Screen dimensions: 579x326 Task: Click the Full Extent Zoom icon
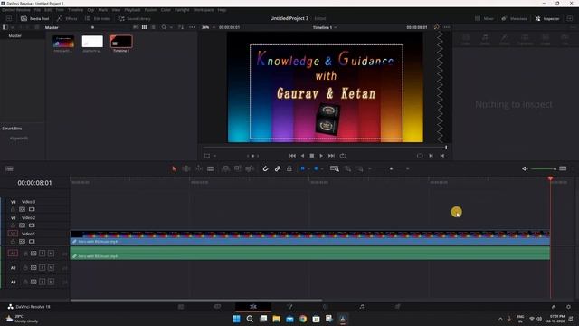(335, 169)
